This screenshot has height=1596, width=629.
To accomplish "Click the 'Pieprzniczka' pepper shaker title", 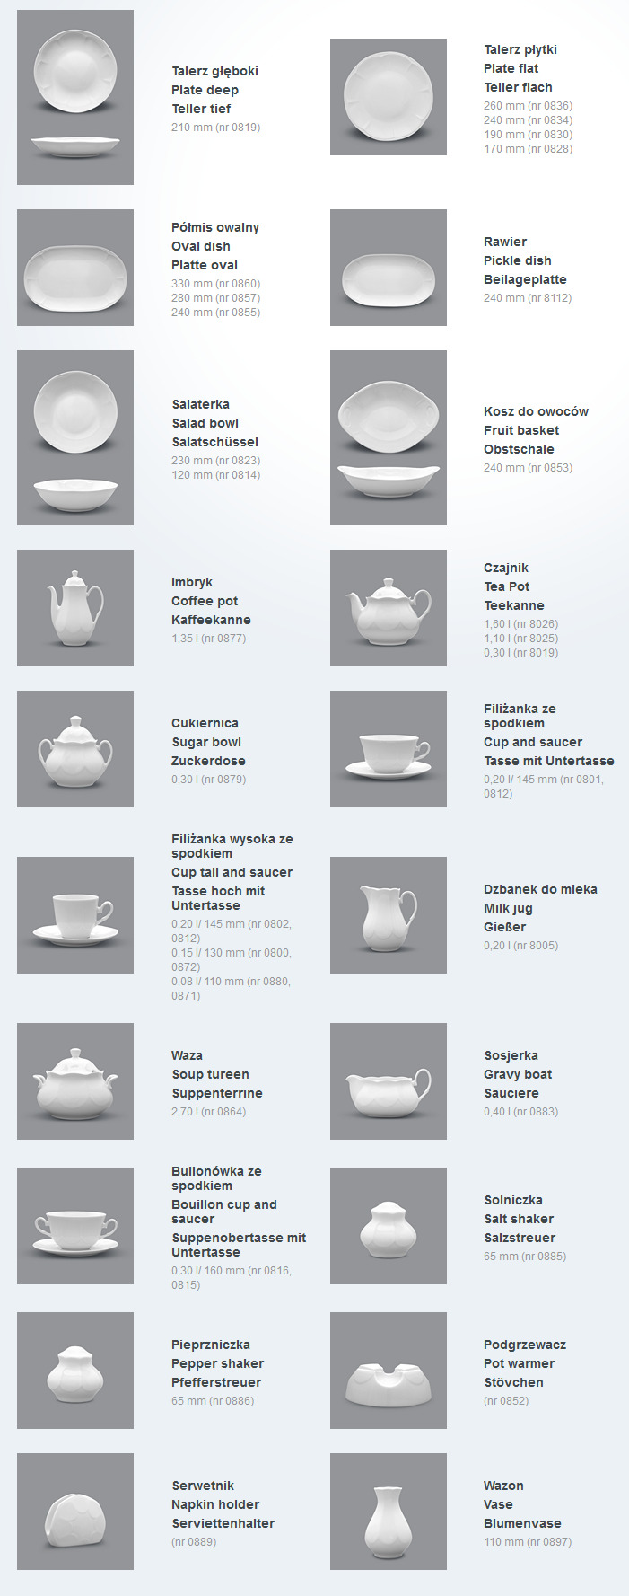I will pyautogui.click(x=211, y=1345).
